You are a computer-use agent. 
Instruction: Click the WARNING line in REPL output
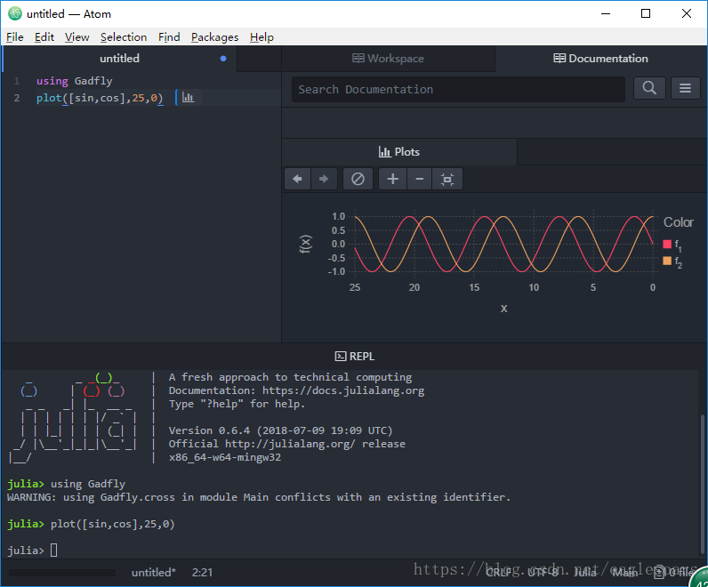click(259, 497)
